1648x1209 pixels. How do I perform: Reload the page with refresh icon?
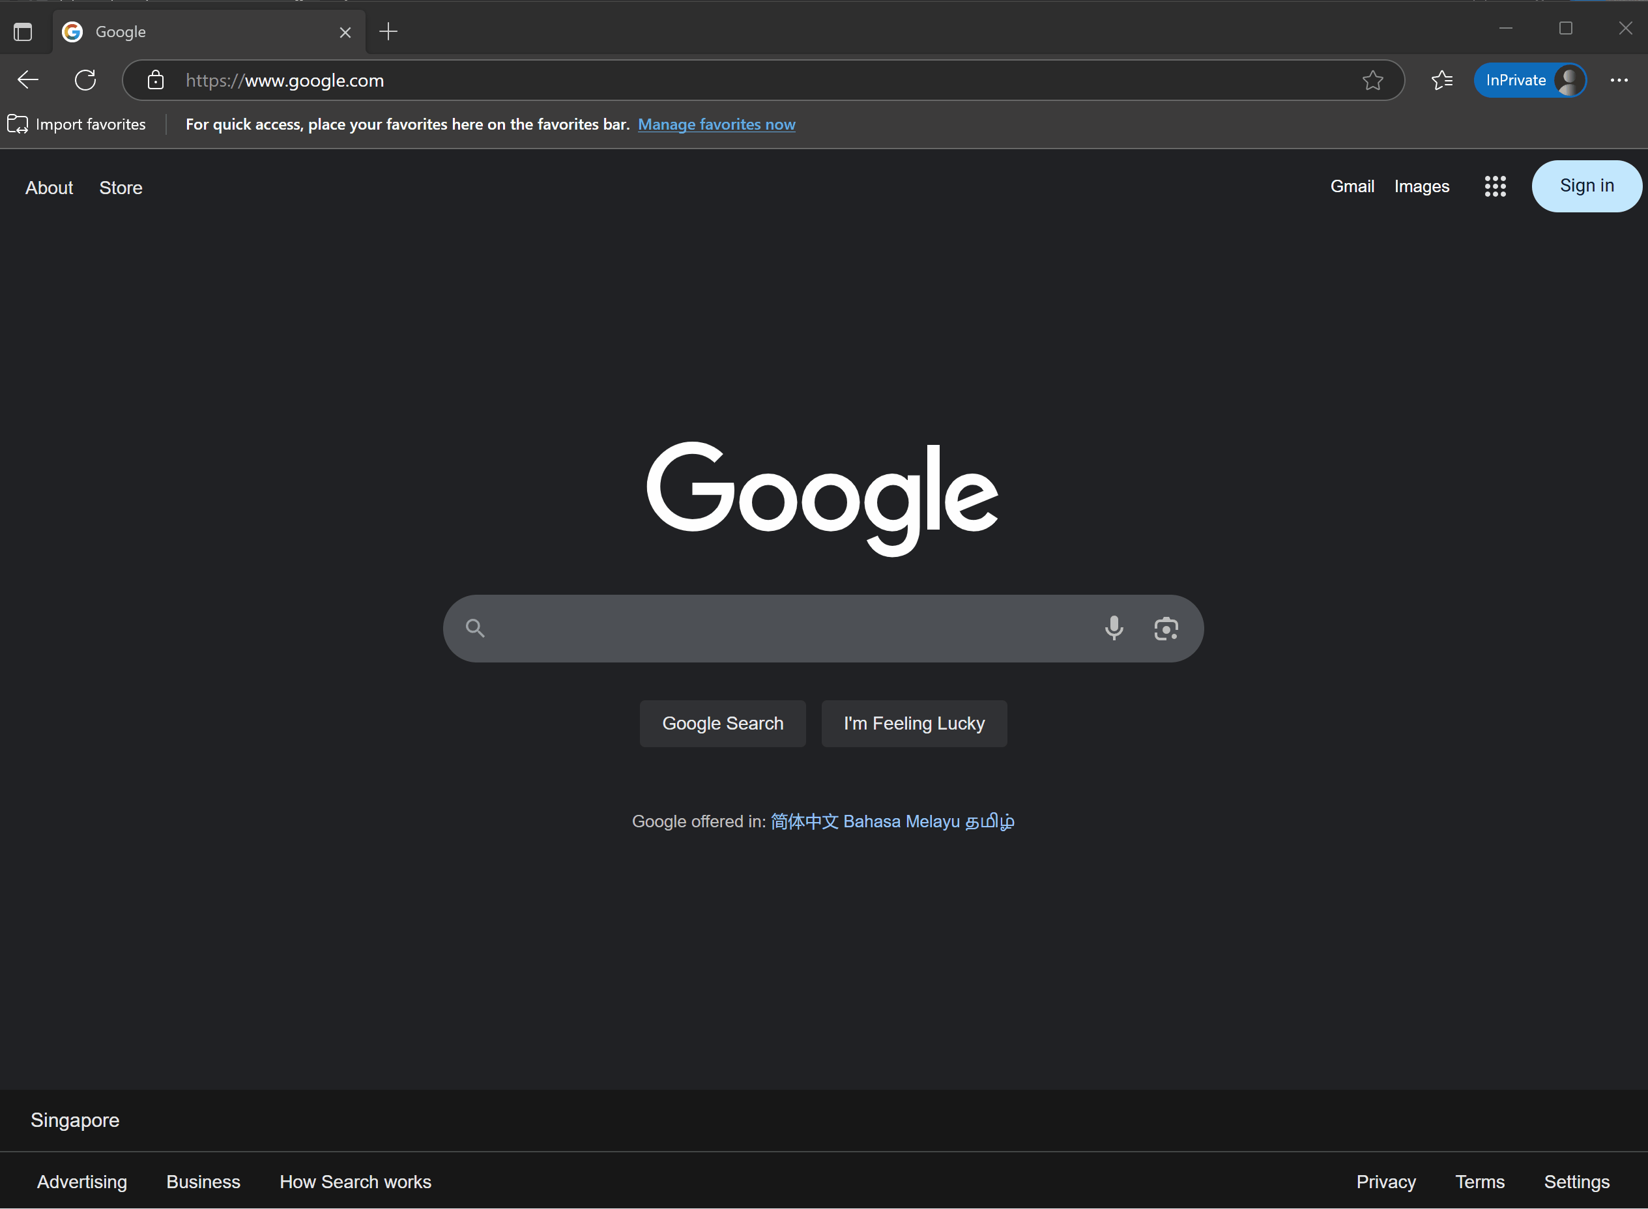point(85,79)
